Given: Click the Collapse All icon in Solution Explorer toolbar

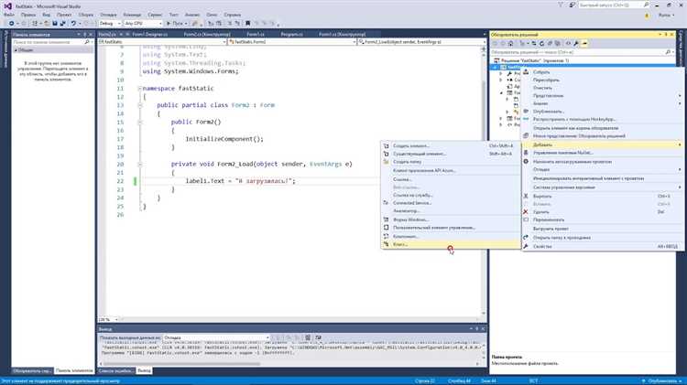Looking at the screenshot, I should point(550,43).
